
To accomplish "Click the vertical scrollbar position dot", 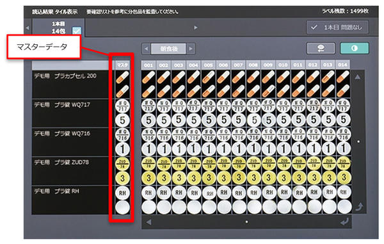I will pyautogui.click(x=358, y=142).
